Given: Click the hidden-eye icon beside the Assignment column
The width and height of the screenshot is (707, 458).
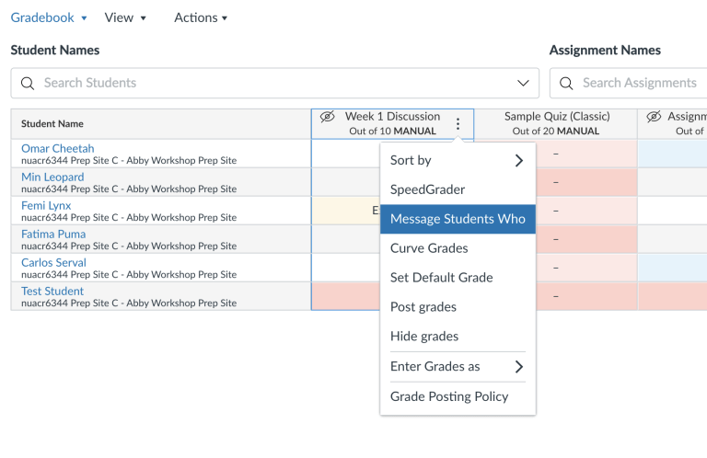Looking at the screenshot, I should coord(654,117).
